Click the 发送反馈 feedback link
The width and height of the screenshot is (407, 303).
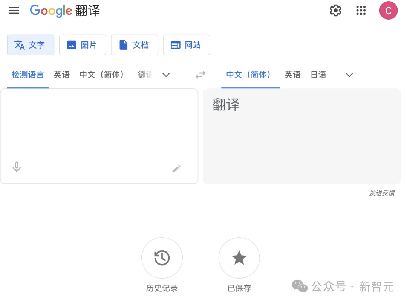(382, 193)
